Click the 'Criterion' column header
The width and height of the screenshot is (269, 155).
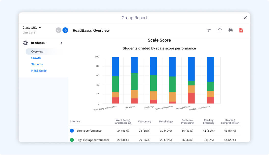coord(75,122)
